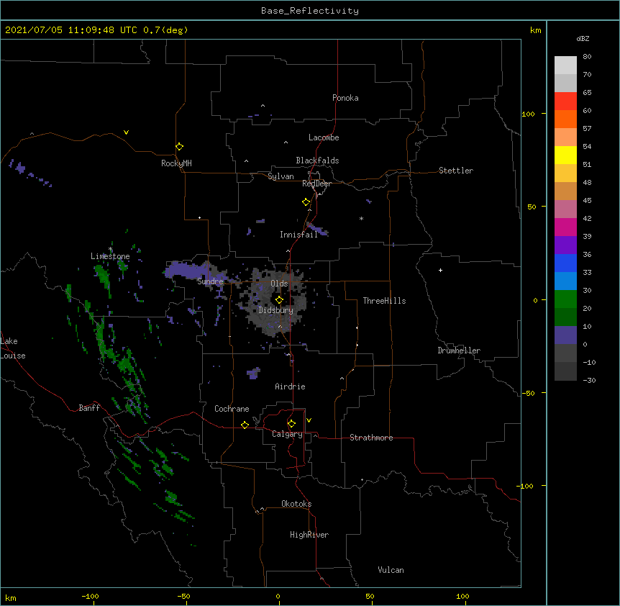Click the Olds town label
Image resolution: width=620 pixels, height=606 pixels.
(279, 284)
